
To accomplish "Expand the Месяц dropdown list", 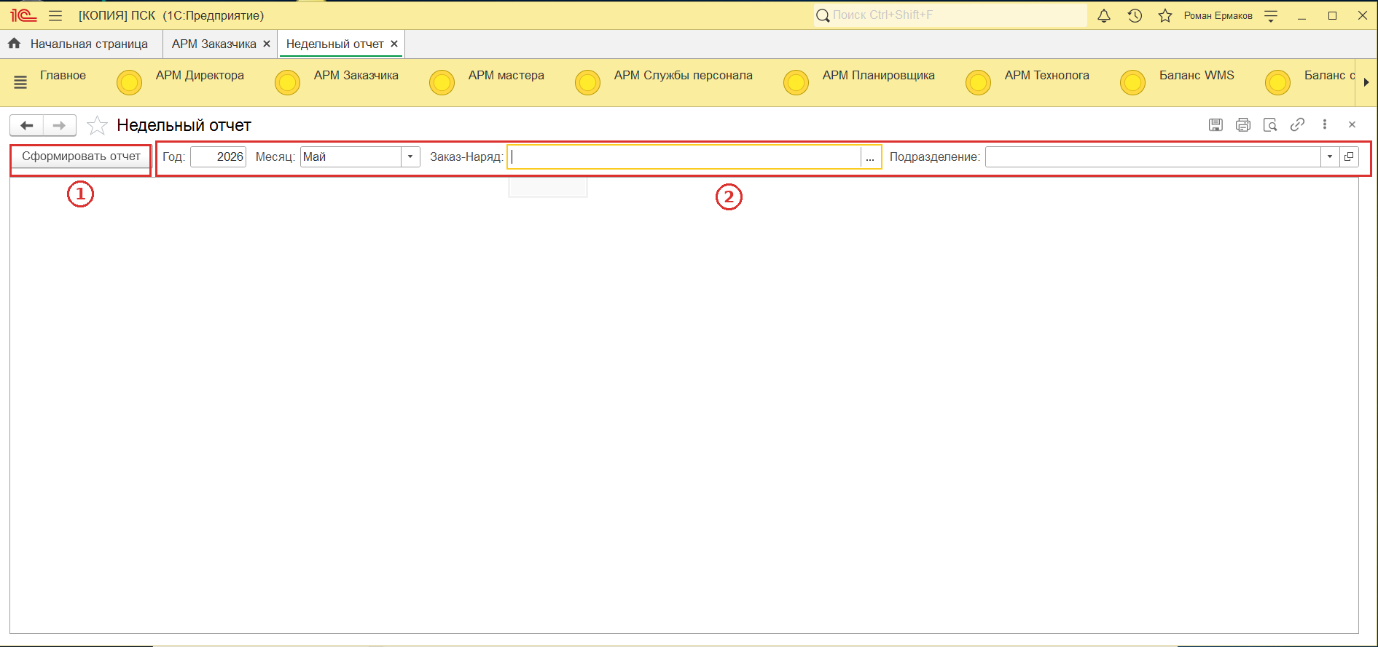I will click(x=410, y=156).
